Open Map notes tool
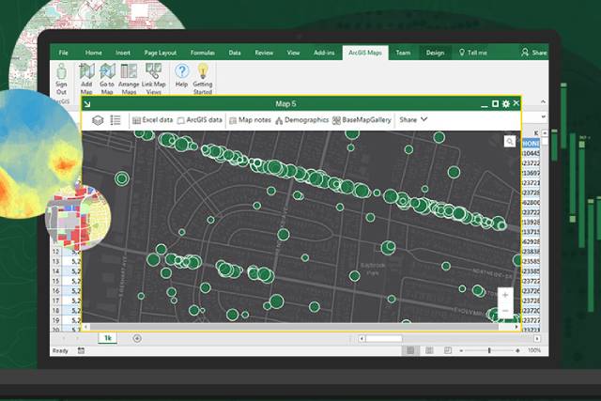Image resolution: width=601 pixels, height=401 pixels. click(250, 120)
